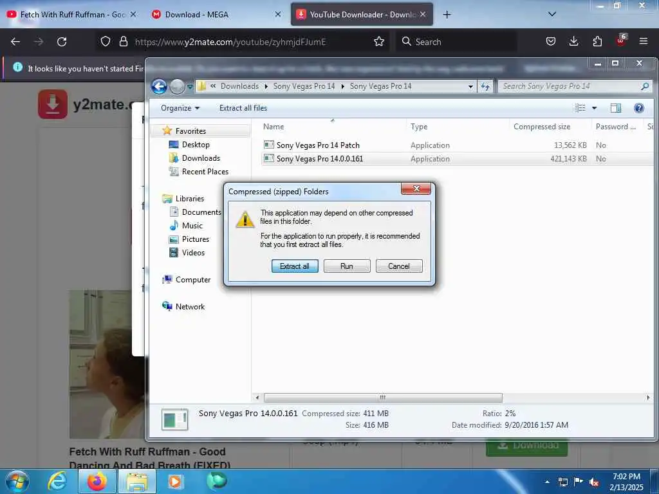Open Favorites in navigation pane
Screen dimensions: 659x494
click(x=190, y=131)
